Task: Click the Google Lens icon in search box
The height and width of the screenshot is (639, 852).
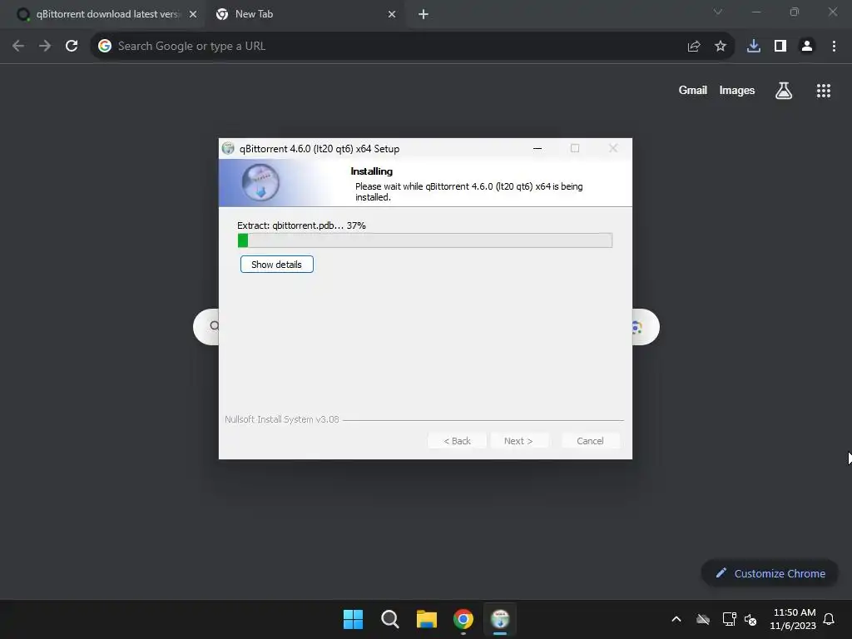Action: click(x=637, y=327)
